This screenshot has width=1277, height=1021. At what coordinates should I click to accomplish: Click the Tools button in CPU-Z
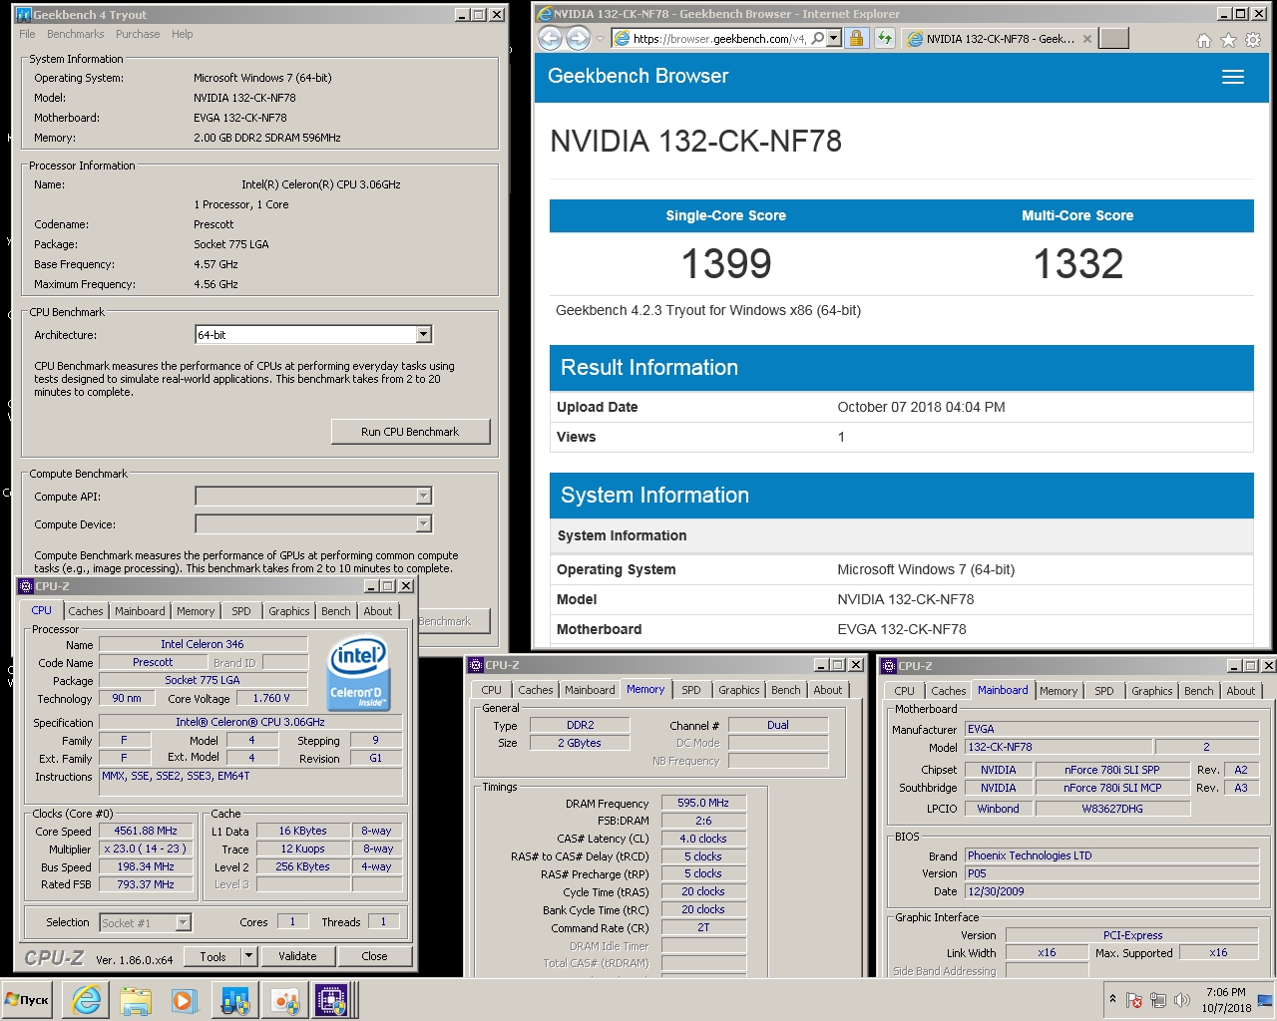(x=213, y=956)
